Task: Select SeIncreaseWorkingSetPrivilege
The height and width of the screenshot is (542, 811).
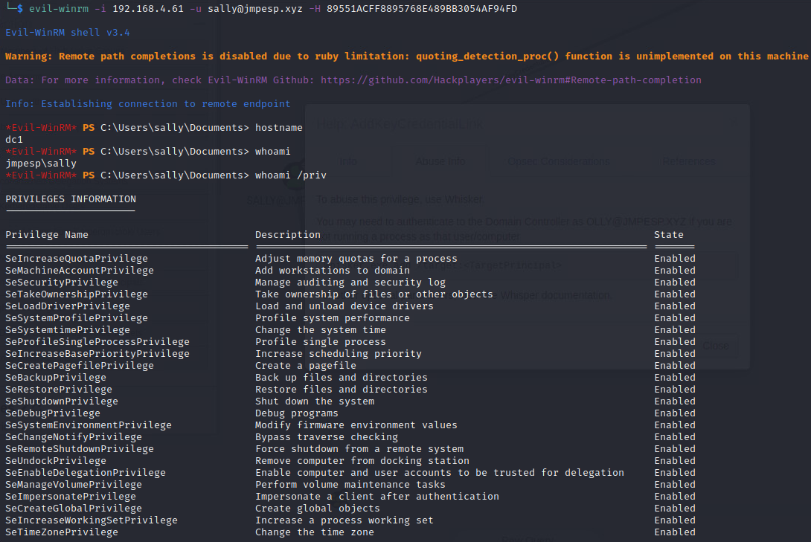Action: click(92, 520)
